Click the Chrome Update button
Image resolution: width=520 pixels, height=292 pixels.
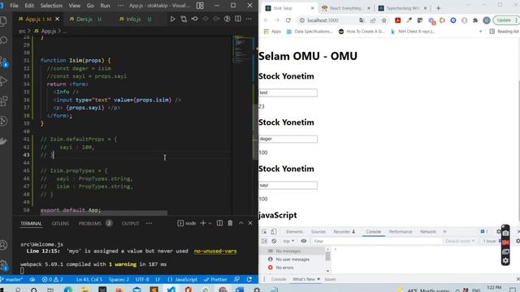[x=505, y=20]
